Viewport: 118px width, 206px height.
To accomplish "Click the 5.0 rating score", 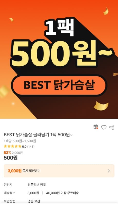I will pyautogui.click(x=24, y=146).
